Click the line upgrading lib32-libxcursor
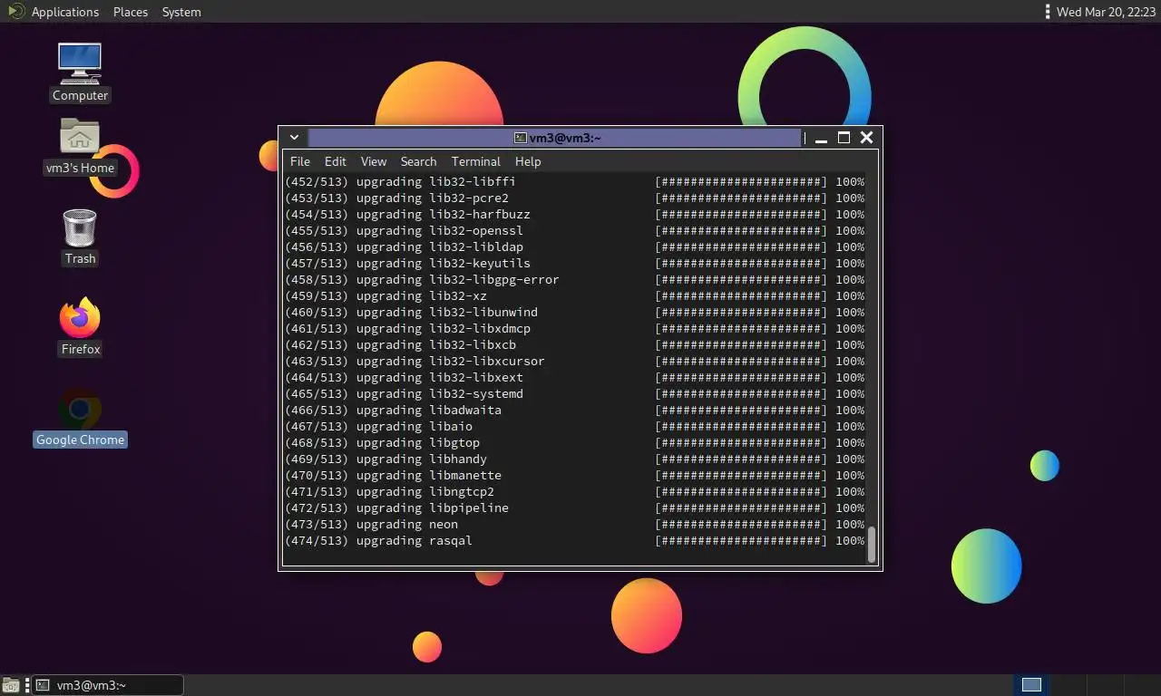 pyautogui.click(x=574, y=361)
